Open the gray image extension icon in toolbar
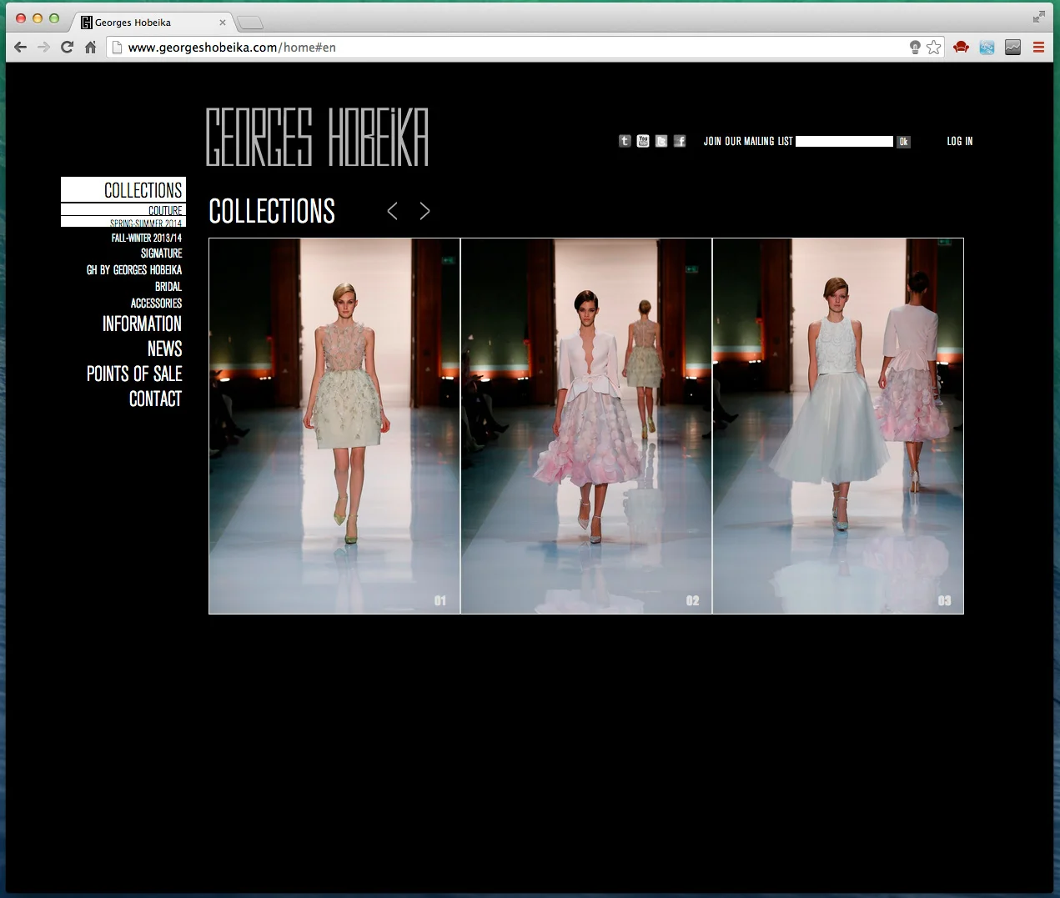The width and height of the screenshot is (1060, 898). [1012, 48]
